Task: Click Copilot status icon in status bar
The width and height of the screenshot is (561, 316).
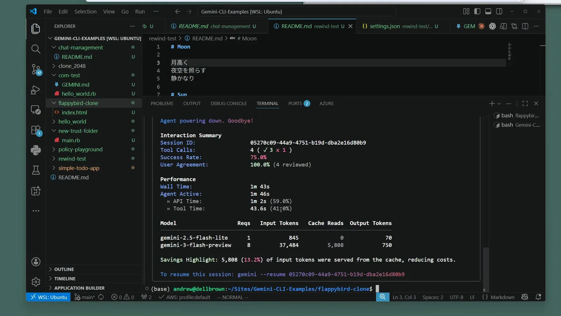Action: 525,297
